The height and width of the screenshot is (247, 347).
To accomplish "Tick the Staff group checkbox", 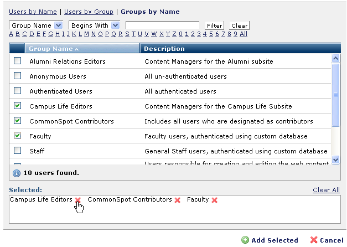I will coord(18,151).
